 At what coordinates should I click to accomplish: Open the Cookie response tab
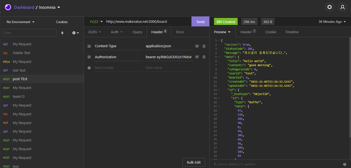271,32
